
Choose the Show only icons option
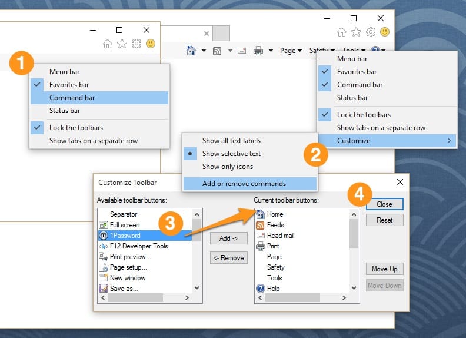(228, 167)
